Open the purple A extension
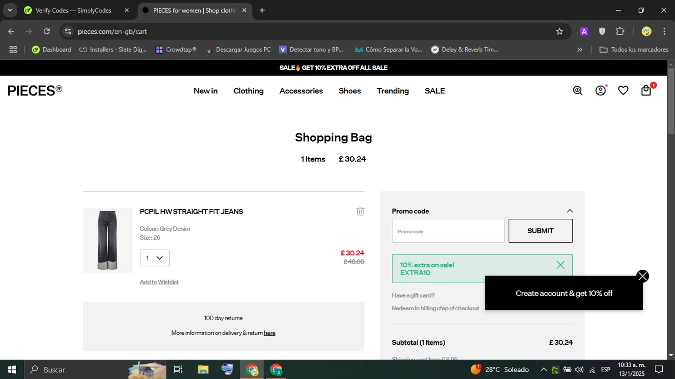675x379 pixels. coord(584,31)
